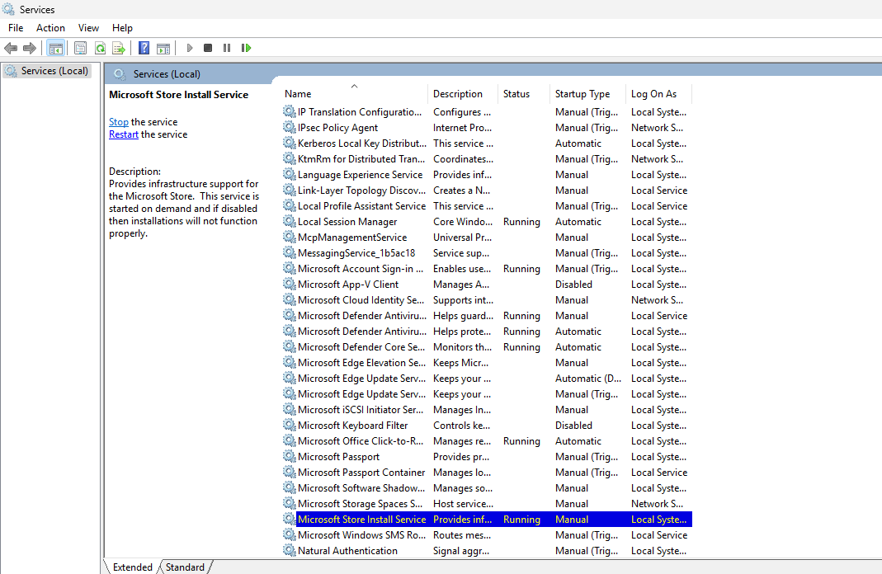Click the Back arrow in toolbar
882x574 pixels.
click(11, 48)
